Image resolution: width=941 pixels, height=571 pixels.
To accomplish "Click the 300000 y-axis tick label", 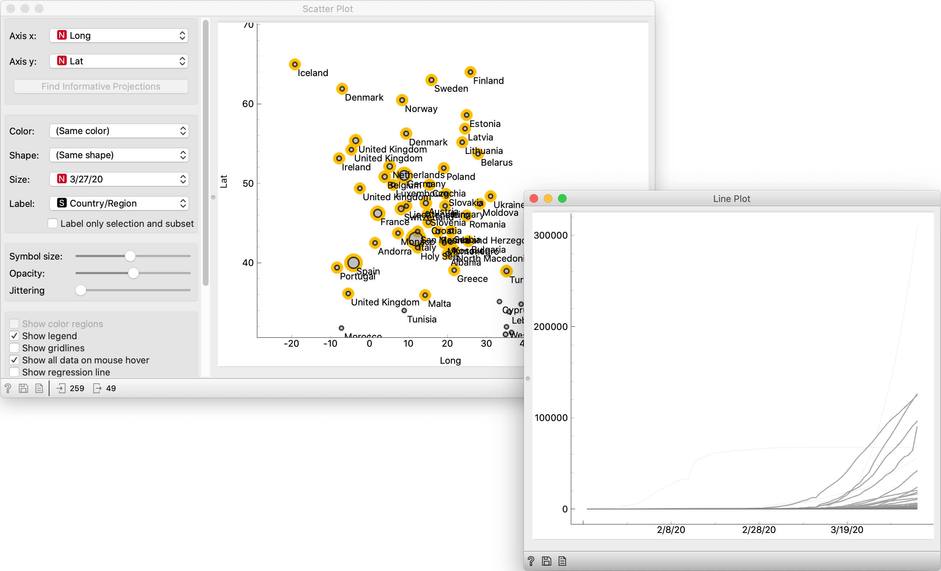I will [x=551, y=235].
